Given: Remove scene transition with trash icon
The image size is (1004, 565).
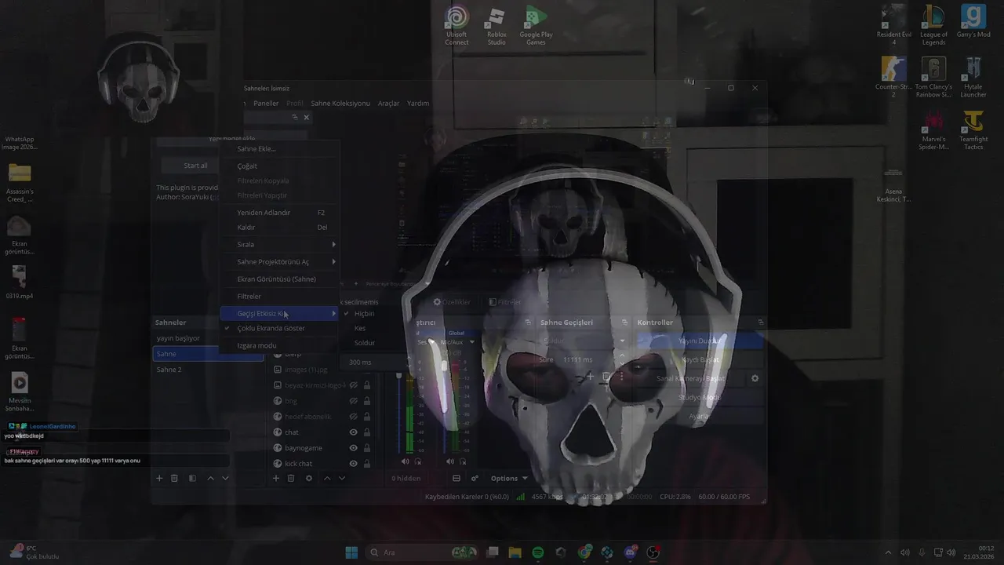Looking at the screenshot, I should tap(606, 377).
